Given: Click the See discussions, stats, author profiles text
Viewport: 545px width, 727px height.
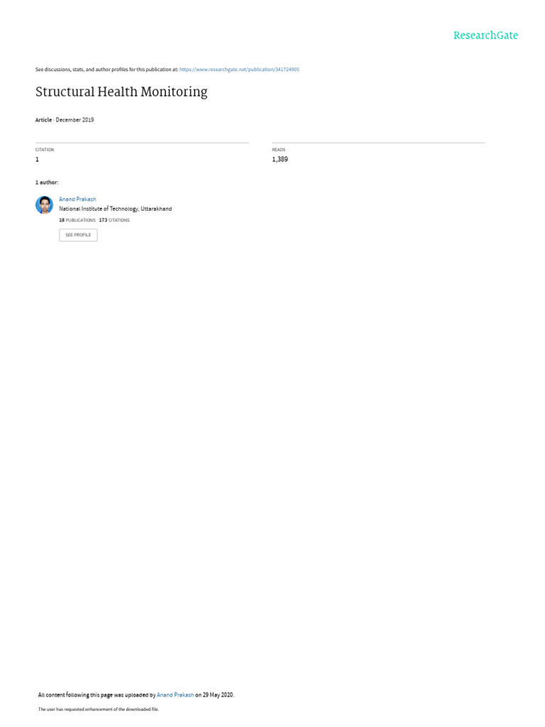Looking at the screenshot, I should 106,70.
